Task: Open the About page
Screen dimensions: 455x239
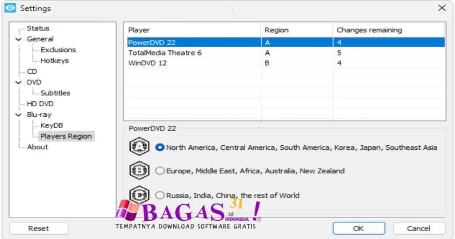Action: [x=37, y=147]
